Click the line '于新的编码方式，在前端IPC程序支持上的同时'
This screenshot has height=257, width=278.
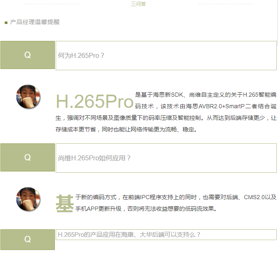click(x=176, y=197)
